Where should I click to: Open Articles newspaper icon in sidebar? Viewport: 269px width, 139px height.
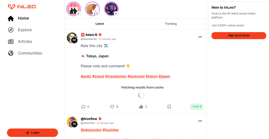[11, 41]
